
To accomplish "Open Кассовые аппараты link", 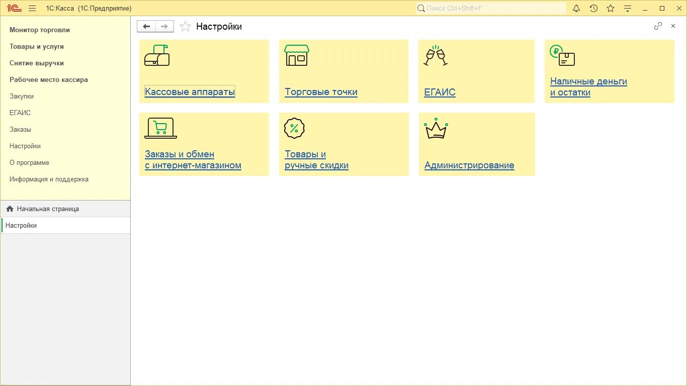I will pos(190,92).
